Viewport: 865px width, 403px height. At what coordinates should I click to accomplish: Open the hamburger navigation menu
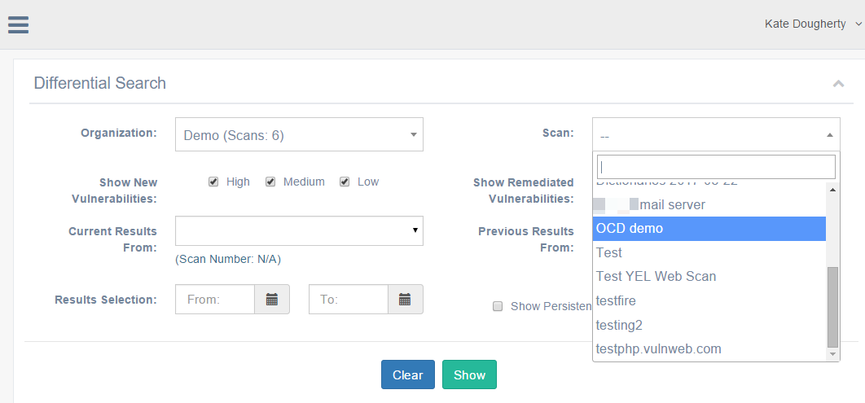[18, 24]
